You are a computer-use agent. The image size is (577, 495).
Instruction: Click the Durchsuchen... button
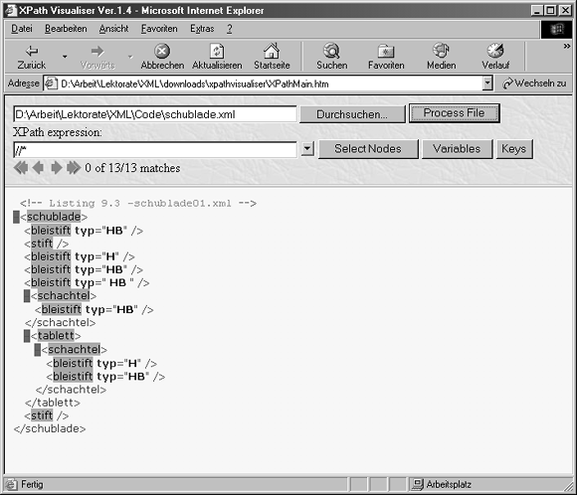tap(352, 114)
